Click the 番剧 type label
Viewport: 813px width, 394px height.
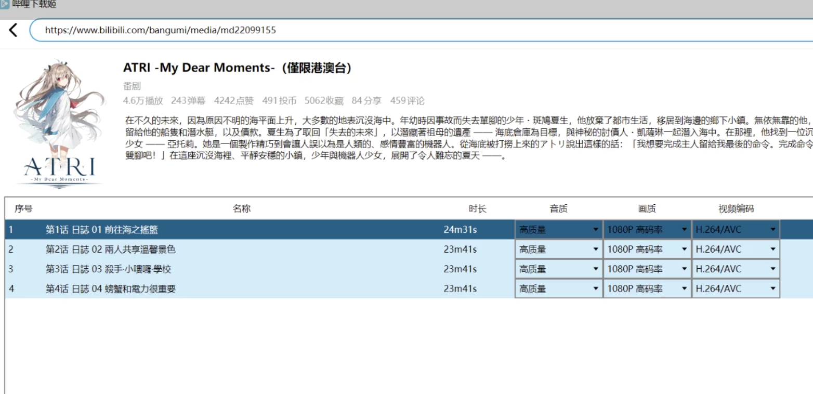coord(132,86)
